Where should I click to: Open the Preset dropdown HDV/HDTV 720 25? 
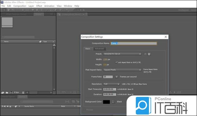122,54
